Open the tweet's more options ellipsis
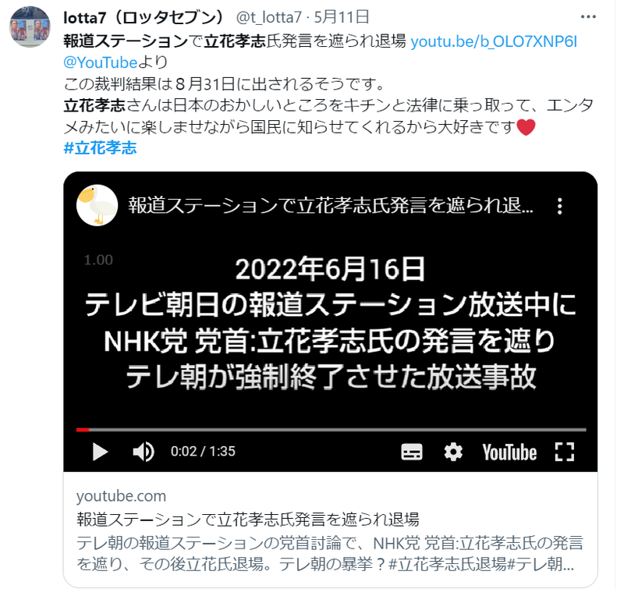The image size is (624, 589). coord(588,16)
